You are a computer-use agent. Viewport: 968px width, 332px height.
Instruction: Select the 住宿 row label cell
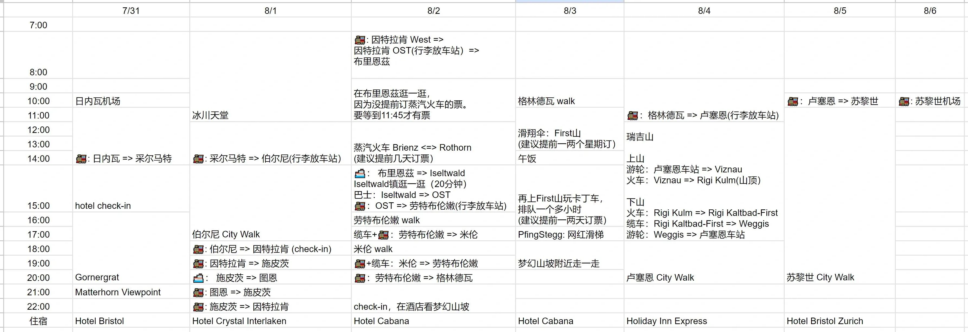pyautogui.click(x=38, y=321)
